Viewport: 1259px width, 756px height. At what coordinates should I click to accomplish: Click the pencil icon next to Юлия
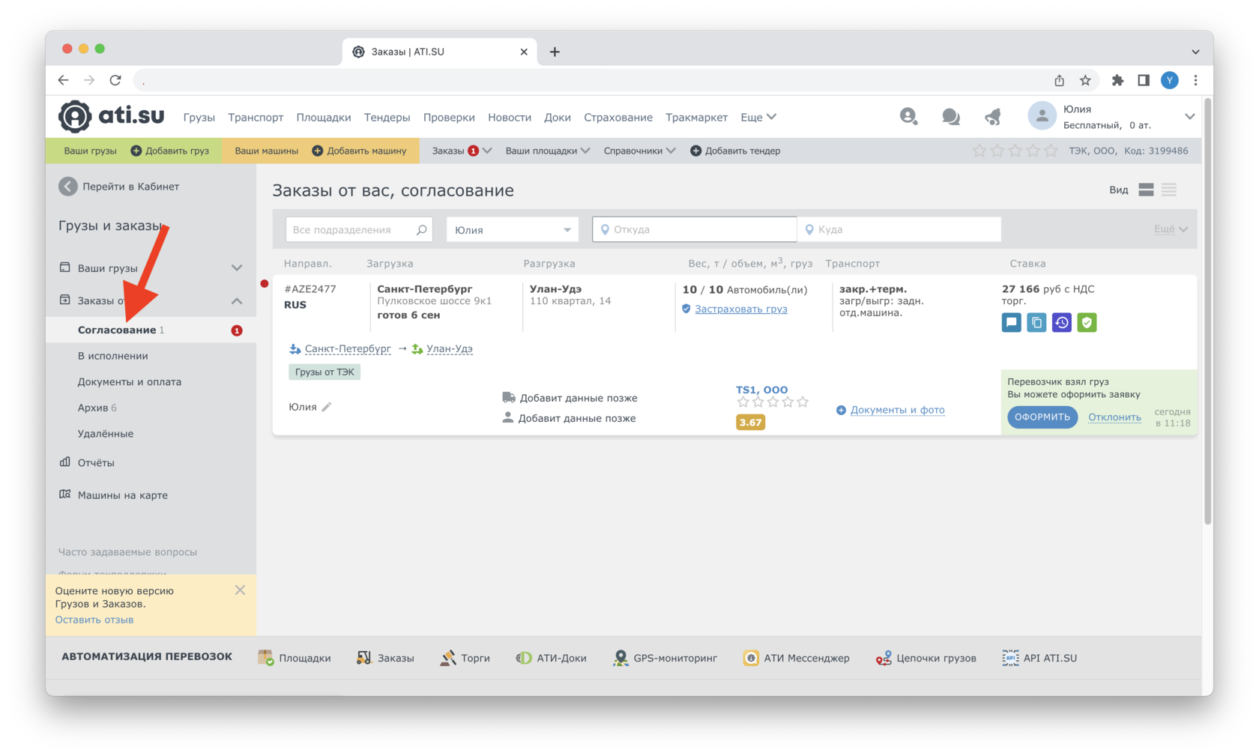[327, 407]
